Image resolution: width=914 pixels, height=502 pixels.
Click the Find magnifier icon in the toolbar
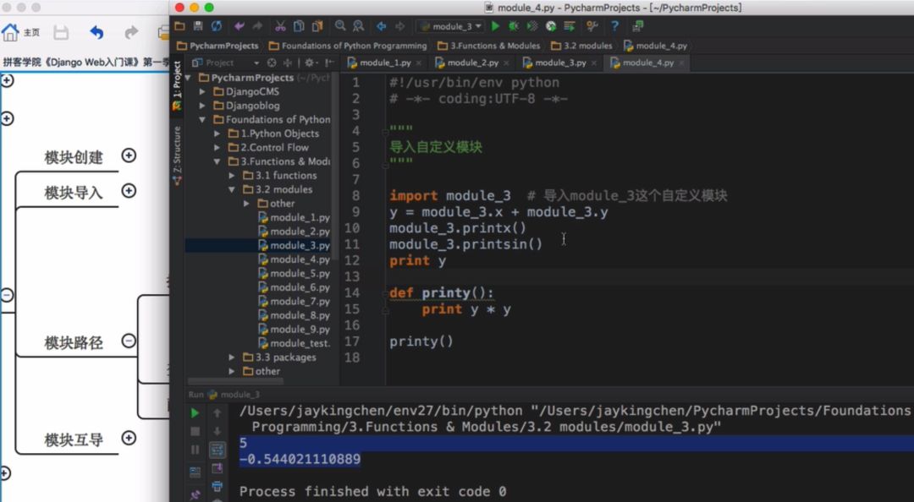(x=340, y=26)
